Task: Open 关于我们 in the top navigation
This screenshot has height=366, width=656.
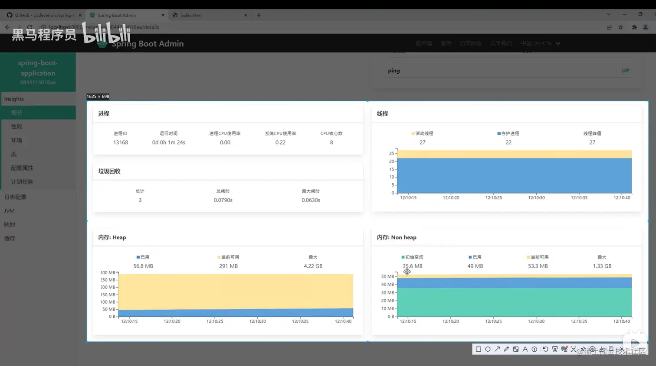Action: pyautogui.click(x=501, y=43)
